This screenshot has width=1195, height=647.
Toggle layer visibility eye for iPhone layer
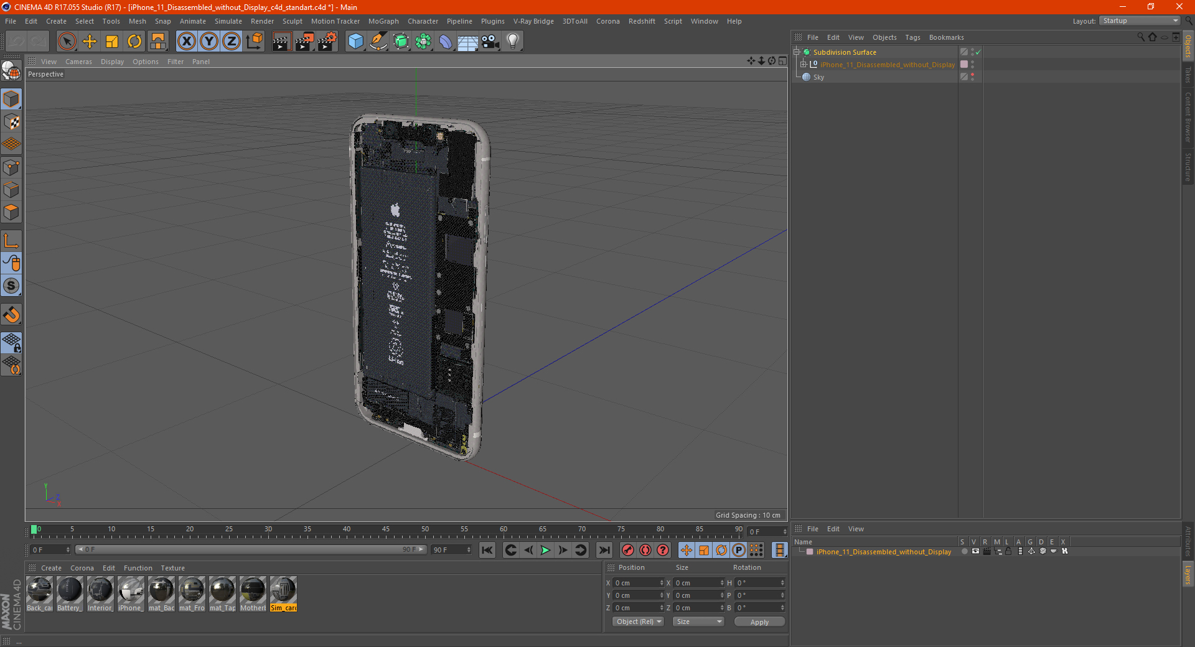point(975,551)
